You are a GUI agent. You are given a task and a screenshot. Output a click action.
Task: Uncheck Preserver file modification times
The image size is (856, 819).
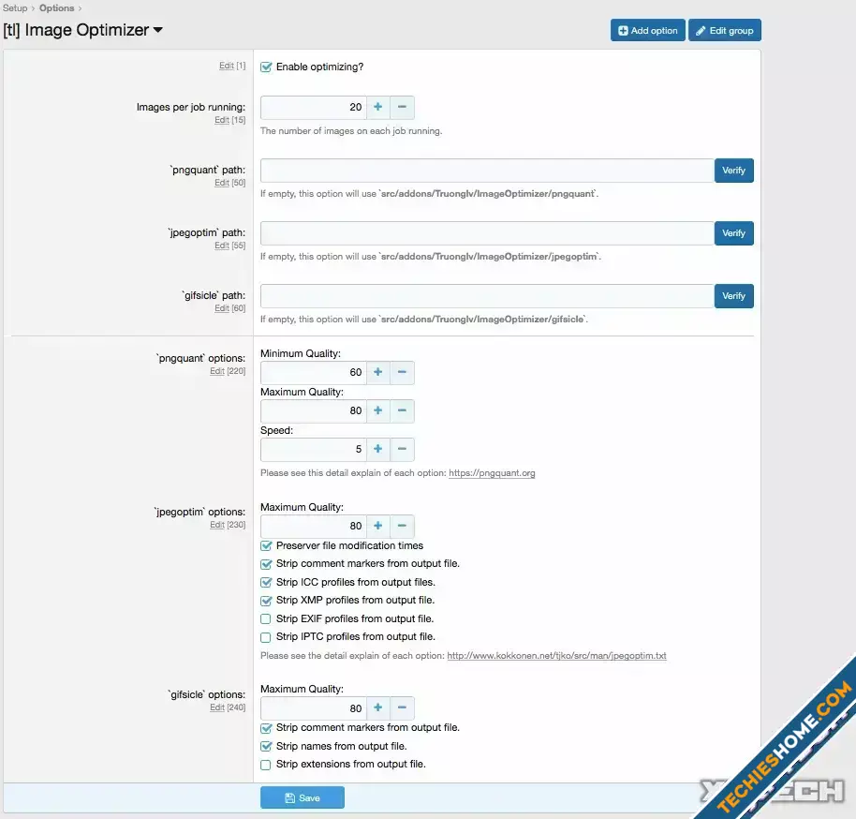click(267, 546)
